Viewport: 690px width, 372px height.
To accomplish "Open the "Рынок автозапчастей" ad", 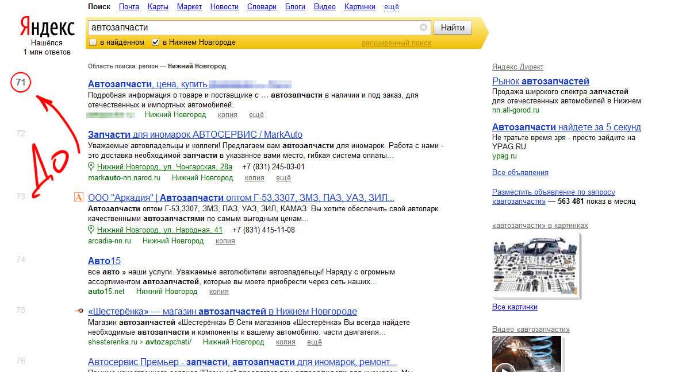I will pyautogui.click(x=540, y=82).
